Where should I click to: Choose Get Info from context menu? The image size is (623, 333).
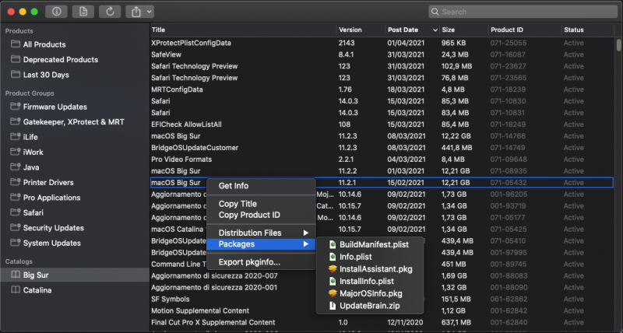click(x=234, y=186)
